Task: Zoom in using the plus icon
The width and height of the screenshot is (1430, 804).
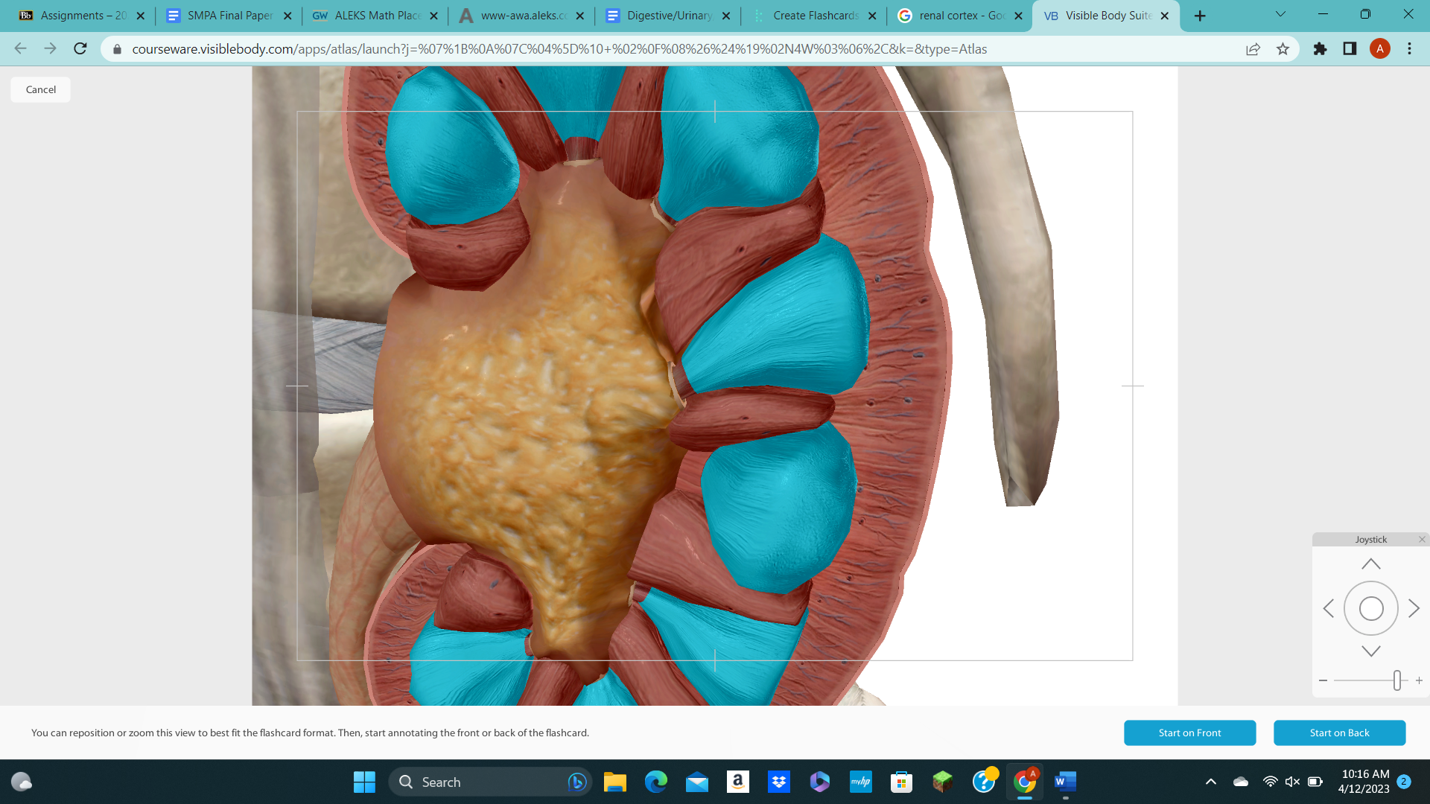Action: pyautogui.click(x=1420, y=680)
